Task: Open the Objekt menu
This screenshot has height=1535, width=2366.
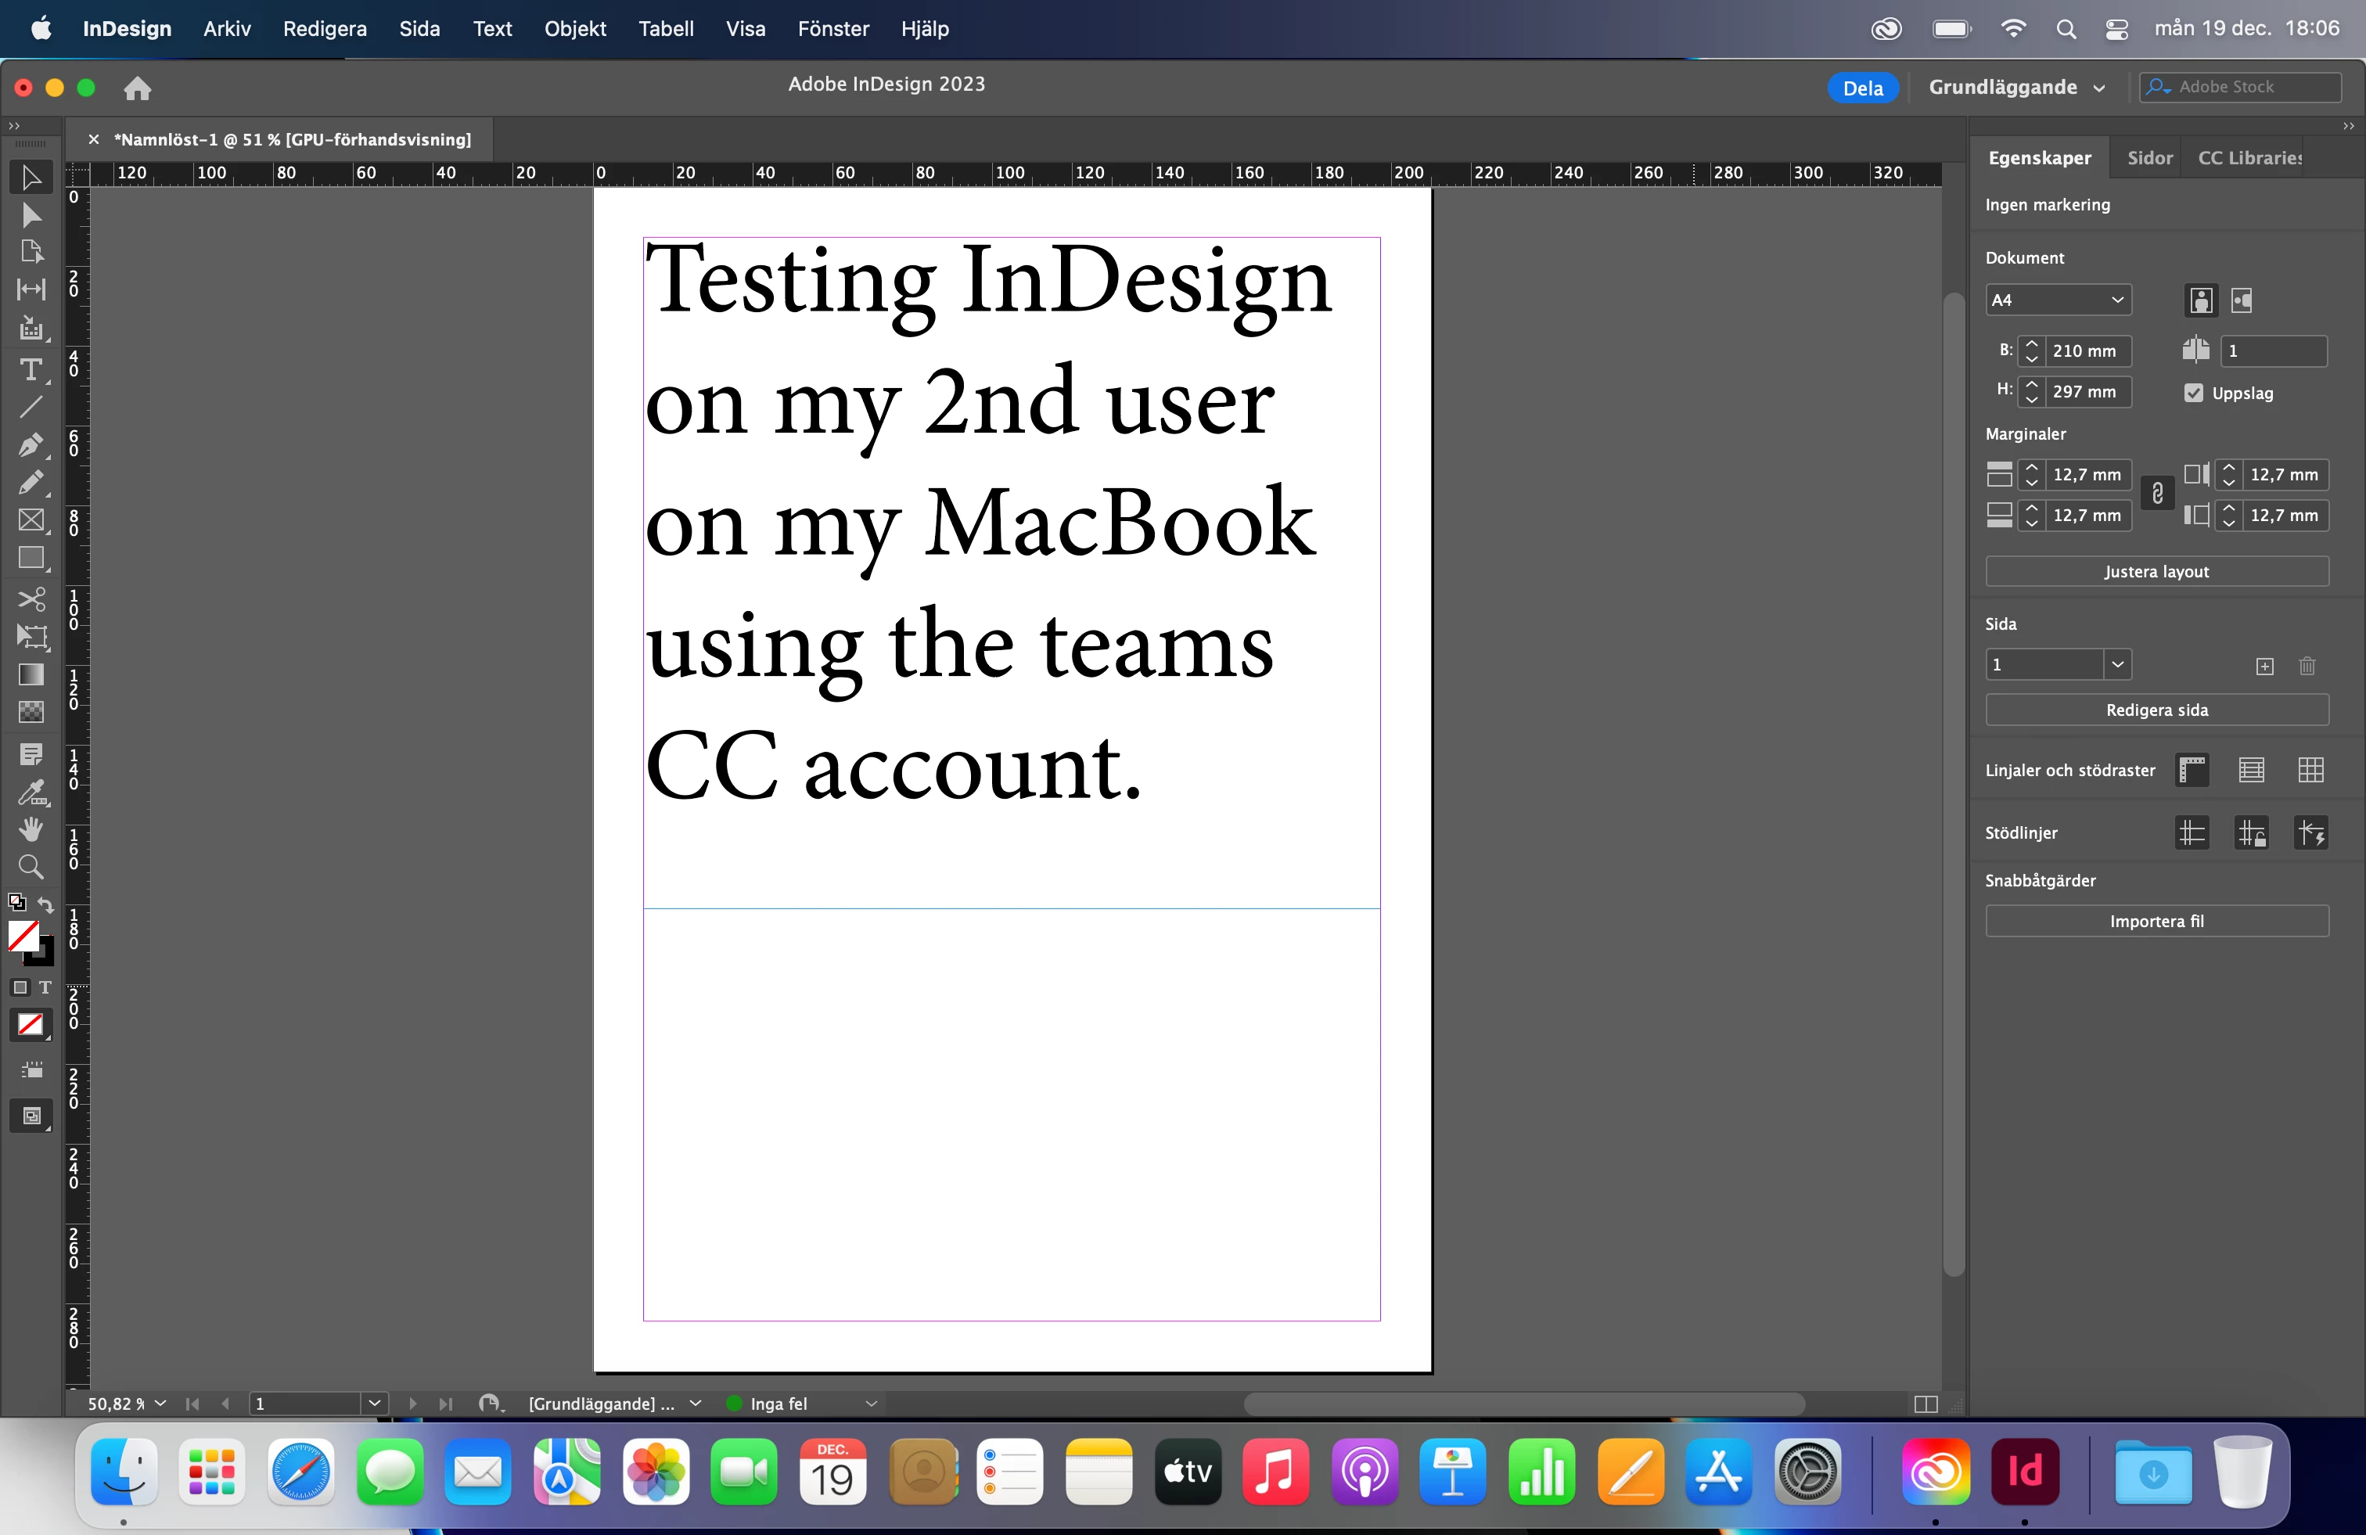Action: [574, 29]
